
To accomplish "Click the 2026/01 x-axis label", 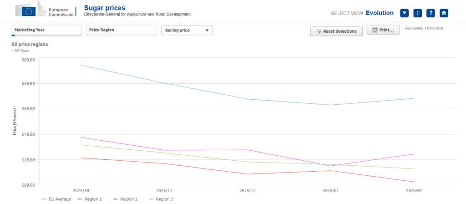I will pos(330,191).
